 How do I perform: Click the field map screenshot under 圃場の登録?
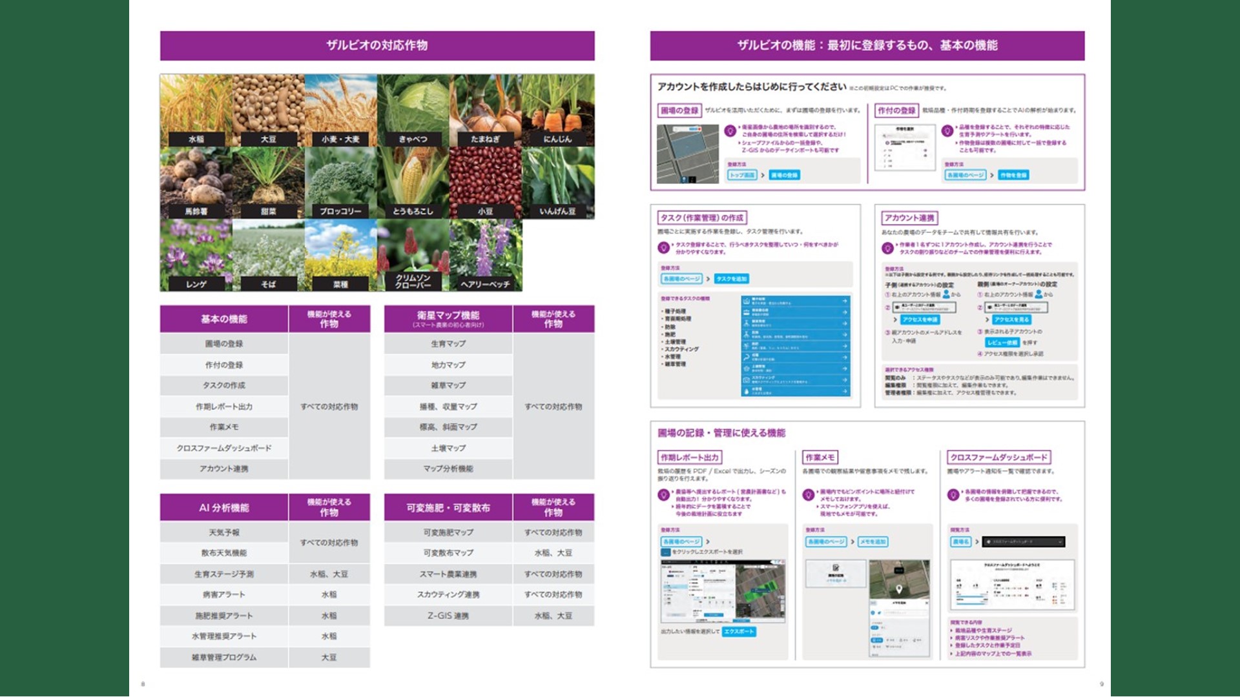688,154
